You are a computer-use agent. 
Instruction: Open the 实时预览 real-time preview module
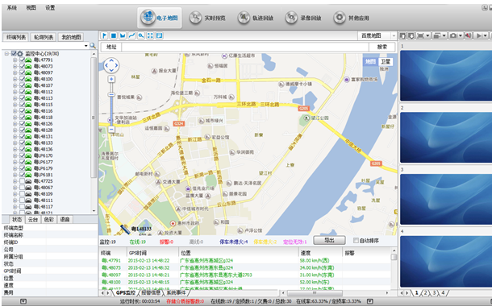[x=207, y=18]
